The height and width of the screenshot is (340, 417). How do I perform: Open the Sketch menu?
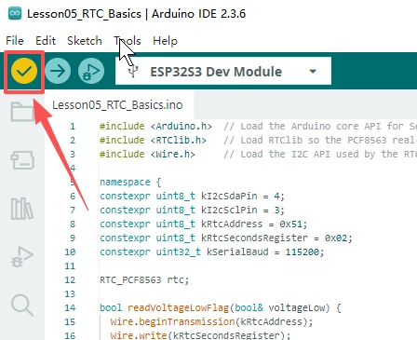click(x=85, y=41)
